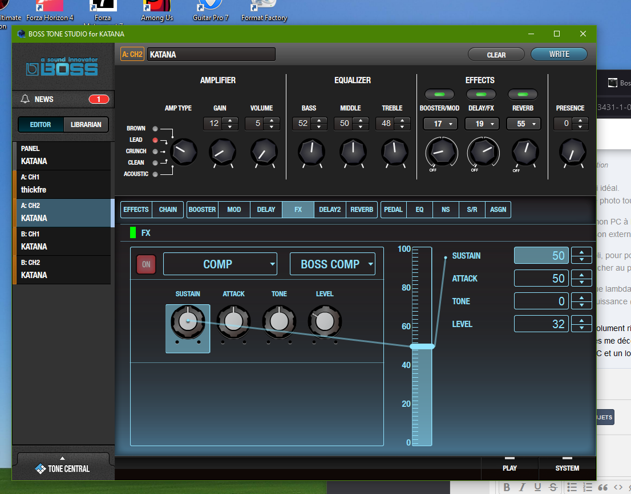The image size is (631, 494).
Task: Click the Bold icon in background editor
Action: click(x=507, y=487)
